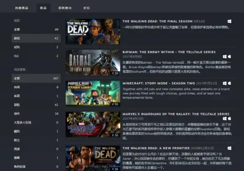Viewport: 244px width, 171px height.
Task: Click New Frontier description mentioning Javier
Action: [177, 161]
